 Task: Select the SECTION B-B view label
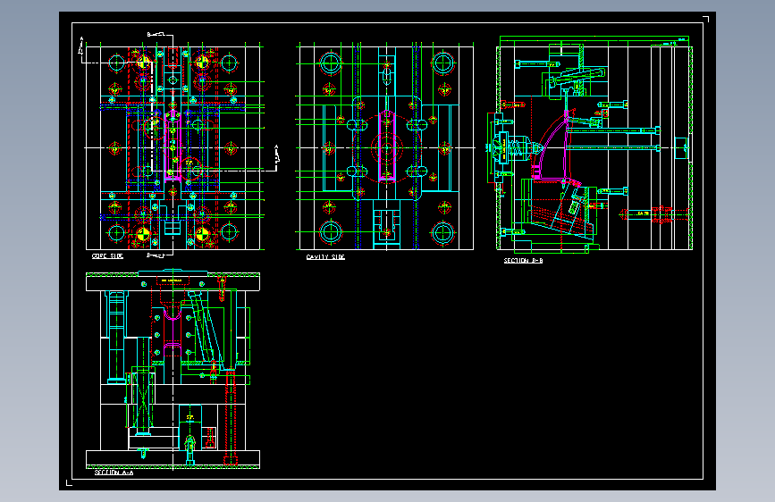tap(523, 261)
